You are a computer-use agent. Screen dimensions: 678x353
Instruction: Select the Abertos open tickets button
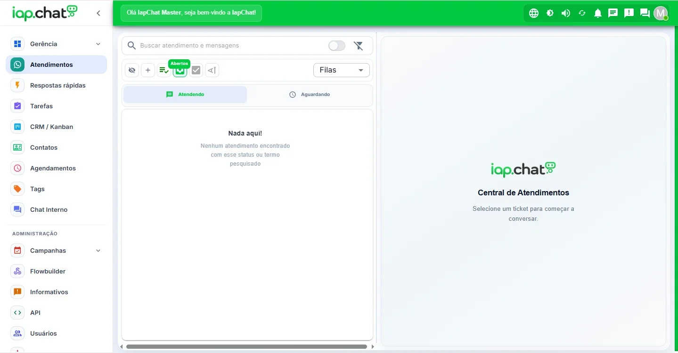[x=180, y=70]
